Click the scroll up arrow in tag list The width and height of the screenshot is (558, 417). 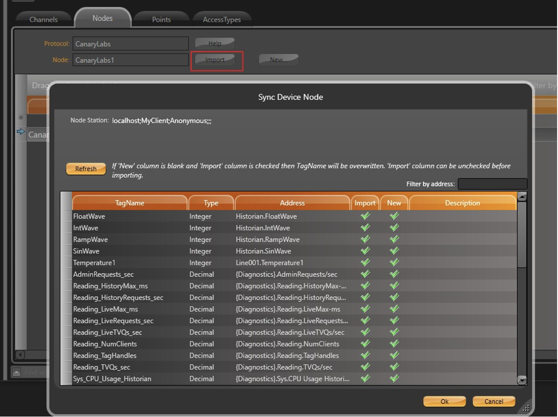click(x=522, y=197)
